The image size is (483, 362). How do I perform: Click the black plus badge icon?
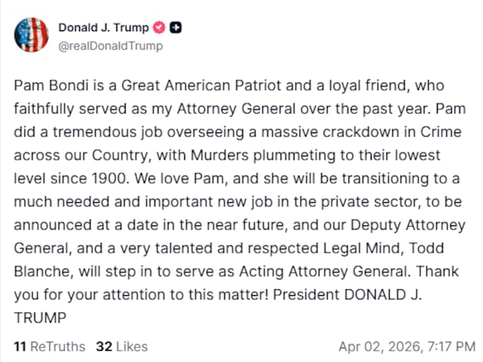coord(175,29)
